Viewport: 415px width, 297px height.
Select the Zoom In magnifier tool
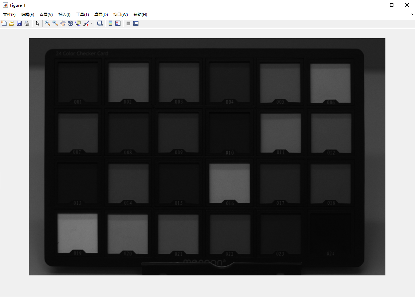(48, 23)
